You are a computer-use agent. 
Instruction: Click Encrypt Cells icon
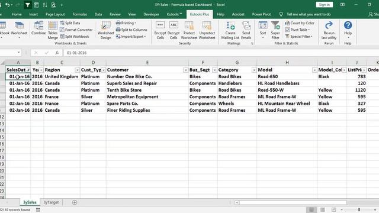(160, 30)
